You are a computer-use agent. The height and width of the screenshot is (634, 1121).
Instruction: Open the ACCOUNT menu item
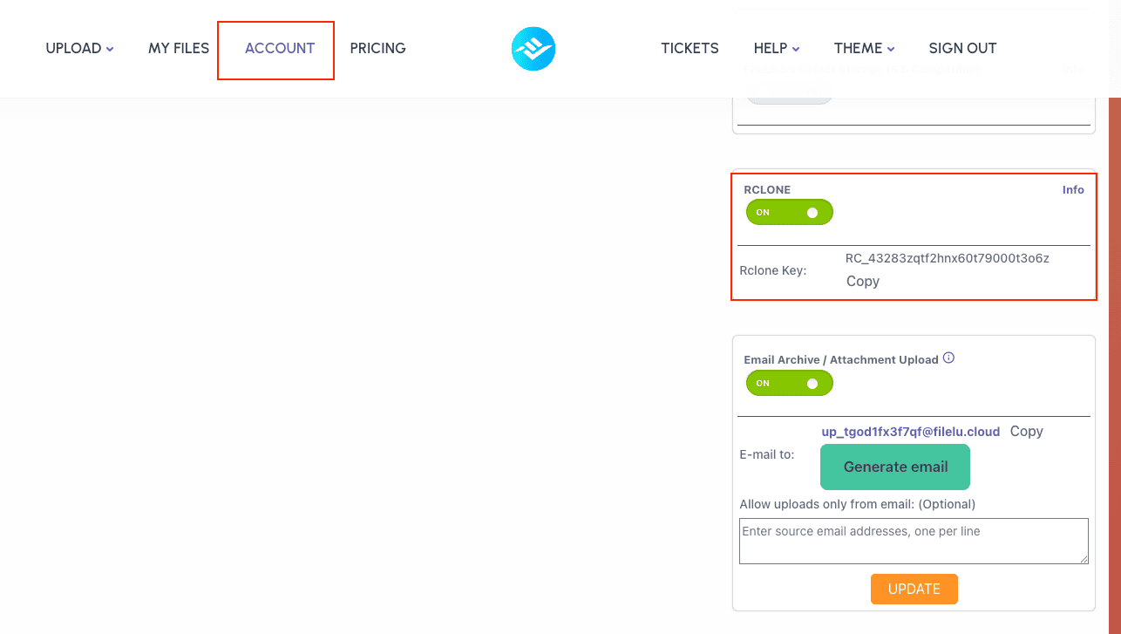(280, 49)
